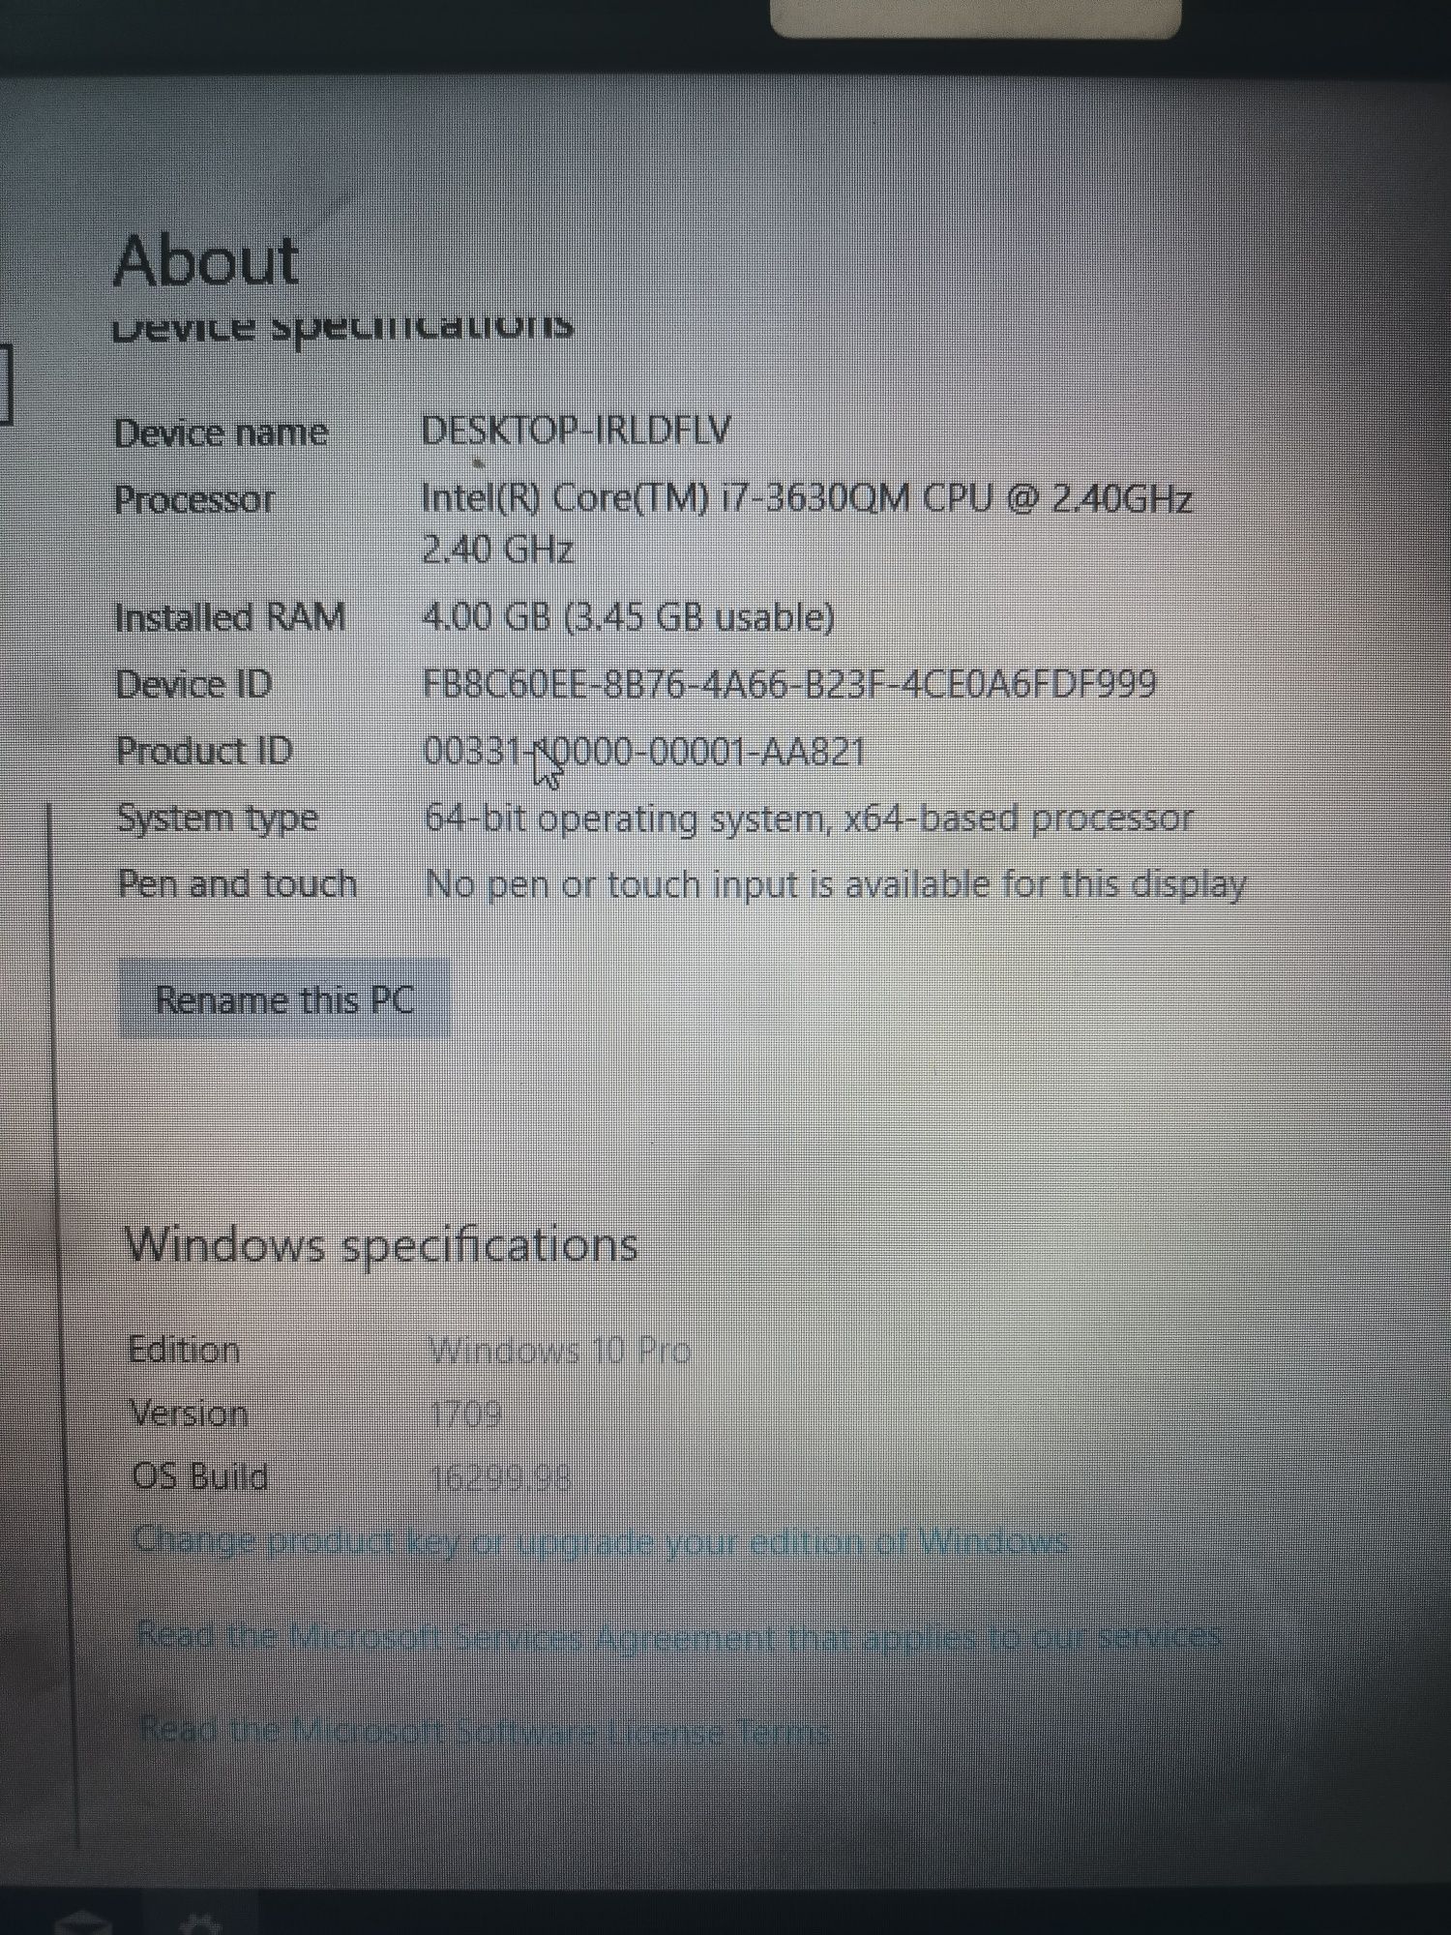Click the OS Build label
The height and width of the screenshot is (1935, 1451).
[x=200, y=1476]
